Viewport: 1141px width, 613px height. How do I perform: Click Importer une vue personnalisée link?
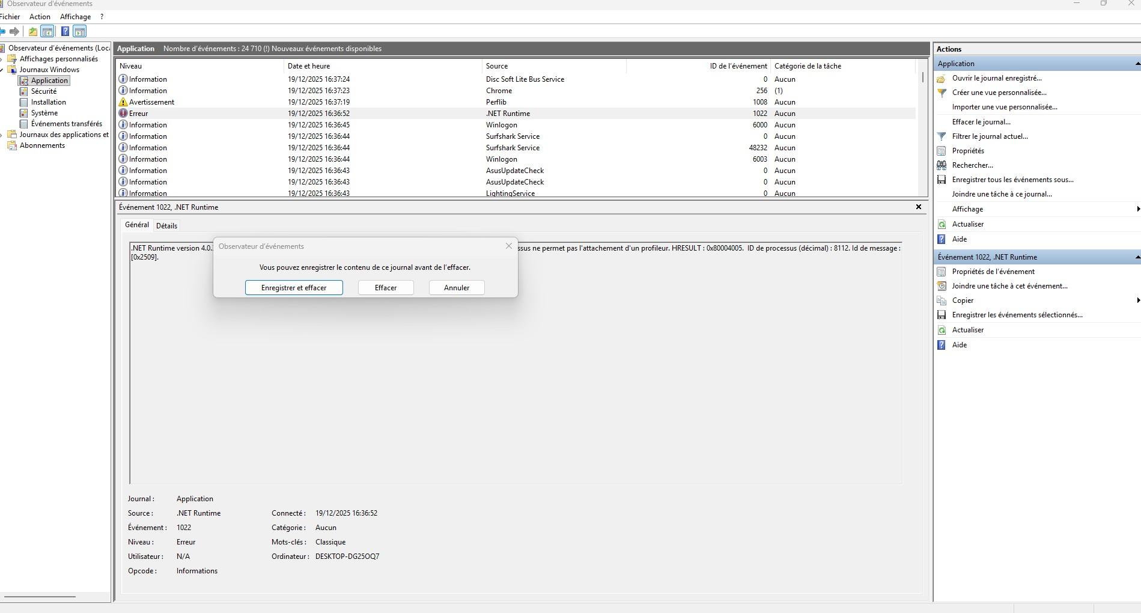tap(1005, 107)
